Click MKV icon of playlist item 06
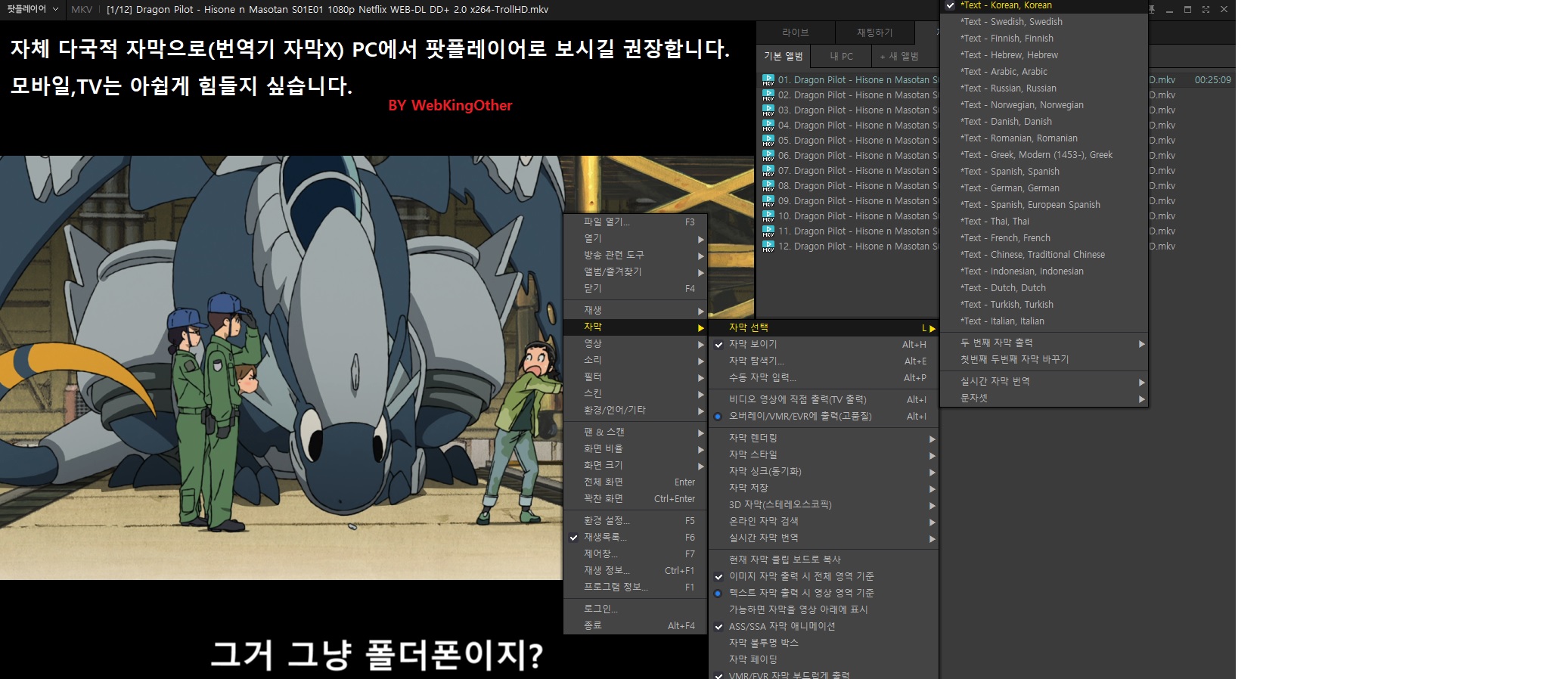This screenshot has width=1561, height=679. [x=768, y=155]
